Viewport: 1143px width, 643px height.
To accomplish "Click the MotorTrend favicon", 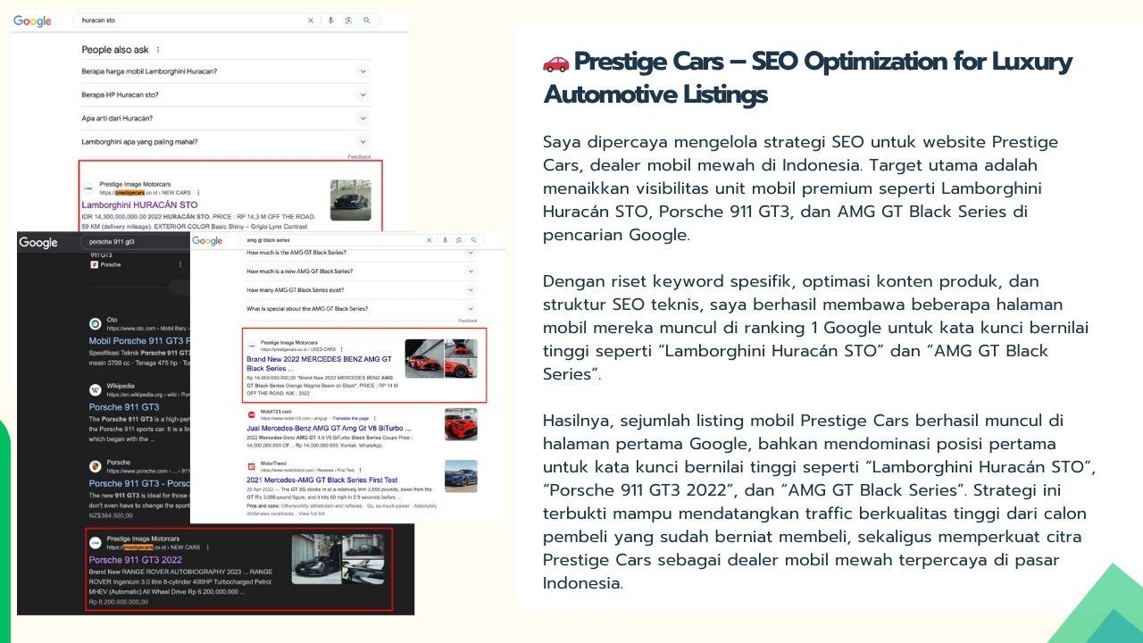I will click(x=252, y=467).
